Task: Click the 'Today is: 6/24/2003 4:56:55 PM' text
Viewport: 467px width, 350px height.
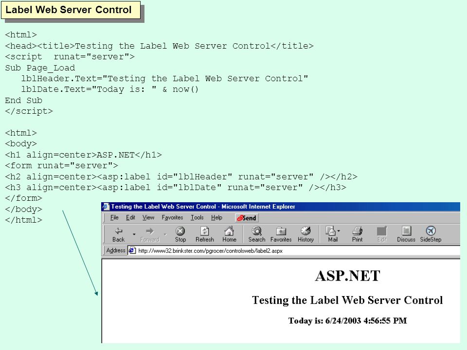Action: (347, 321)
